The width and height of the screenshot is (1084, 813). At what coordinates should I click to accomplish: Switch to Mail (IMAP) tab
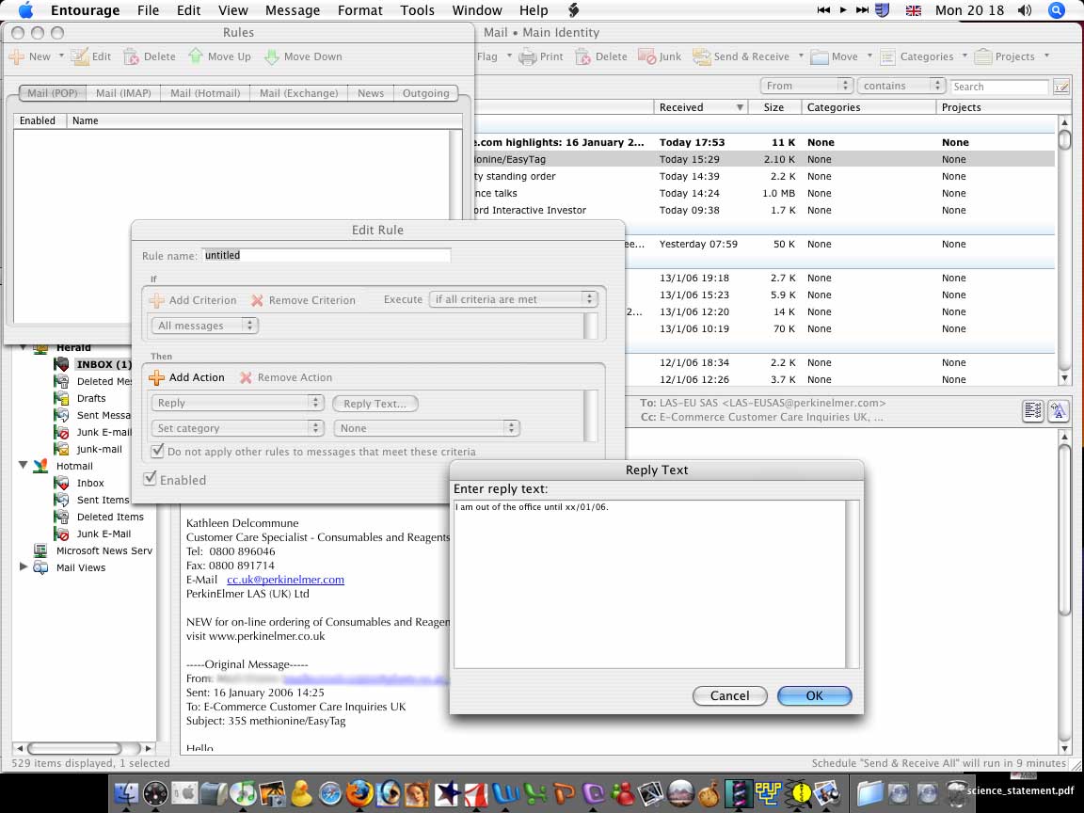pos(124,93)
